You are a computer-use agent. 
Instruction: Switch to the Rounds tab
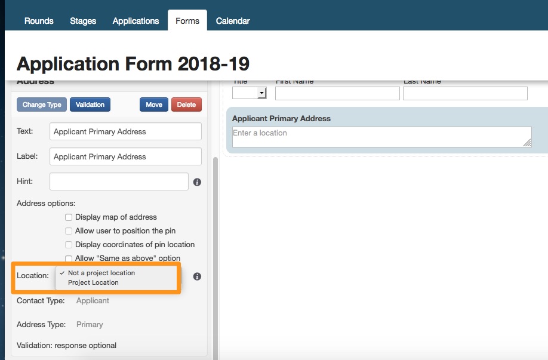39,21
